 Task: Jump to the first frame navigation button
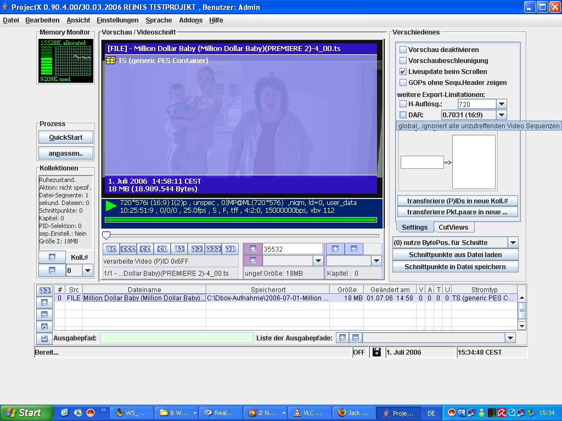(x=111, y=249)
